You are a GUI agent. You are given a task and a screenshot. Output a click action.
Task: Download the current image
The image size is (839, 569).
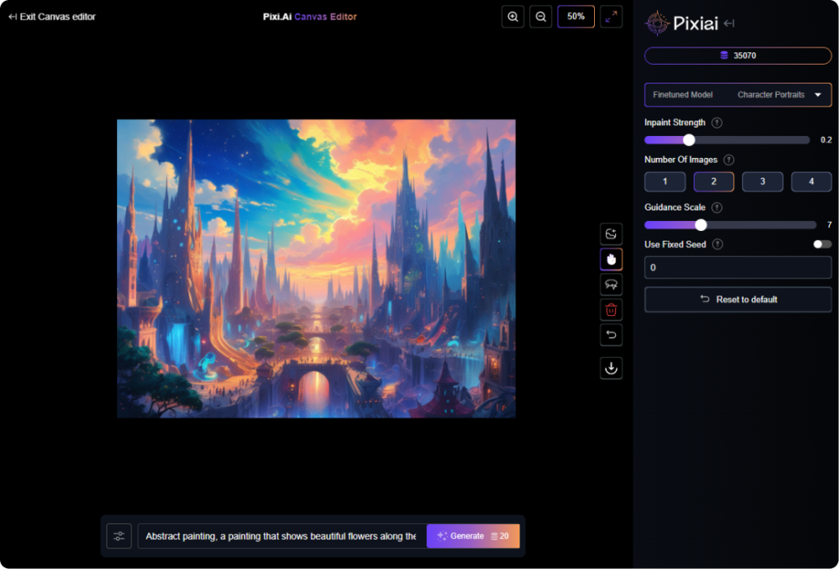pyautogui.click(x=610, y=368)
